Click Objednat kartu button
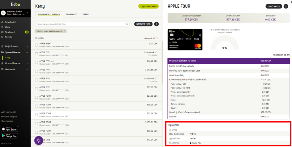This screenshot has width=292, height=147. [148, 6]
